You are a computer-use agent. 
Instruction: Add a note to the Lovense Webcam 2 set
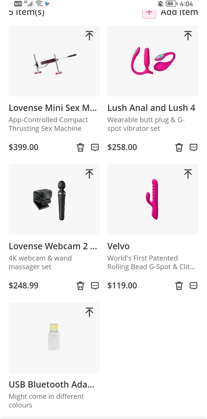tap(95, 286)
